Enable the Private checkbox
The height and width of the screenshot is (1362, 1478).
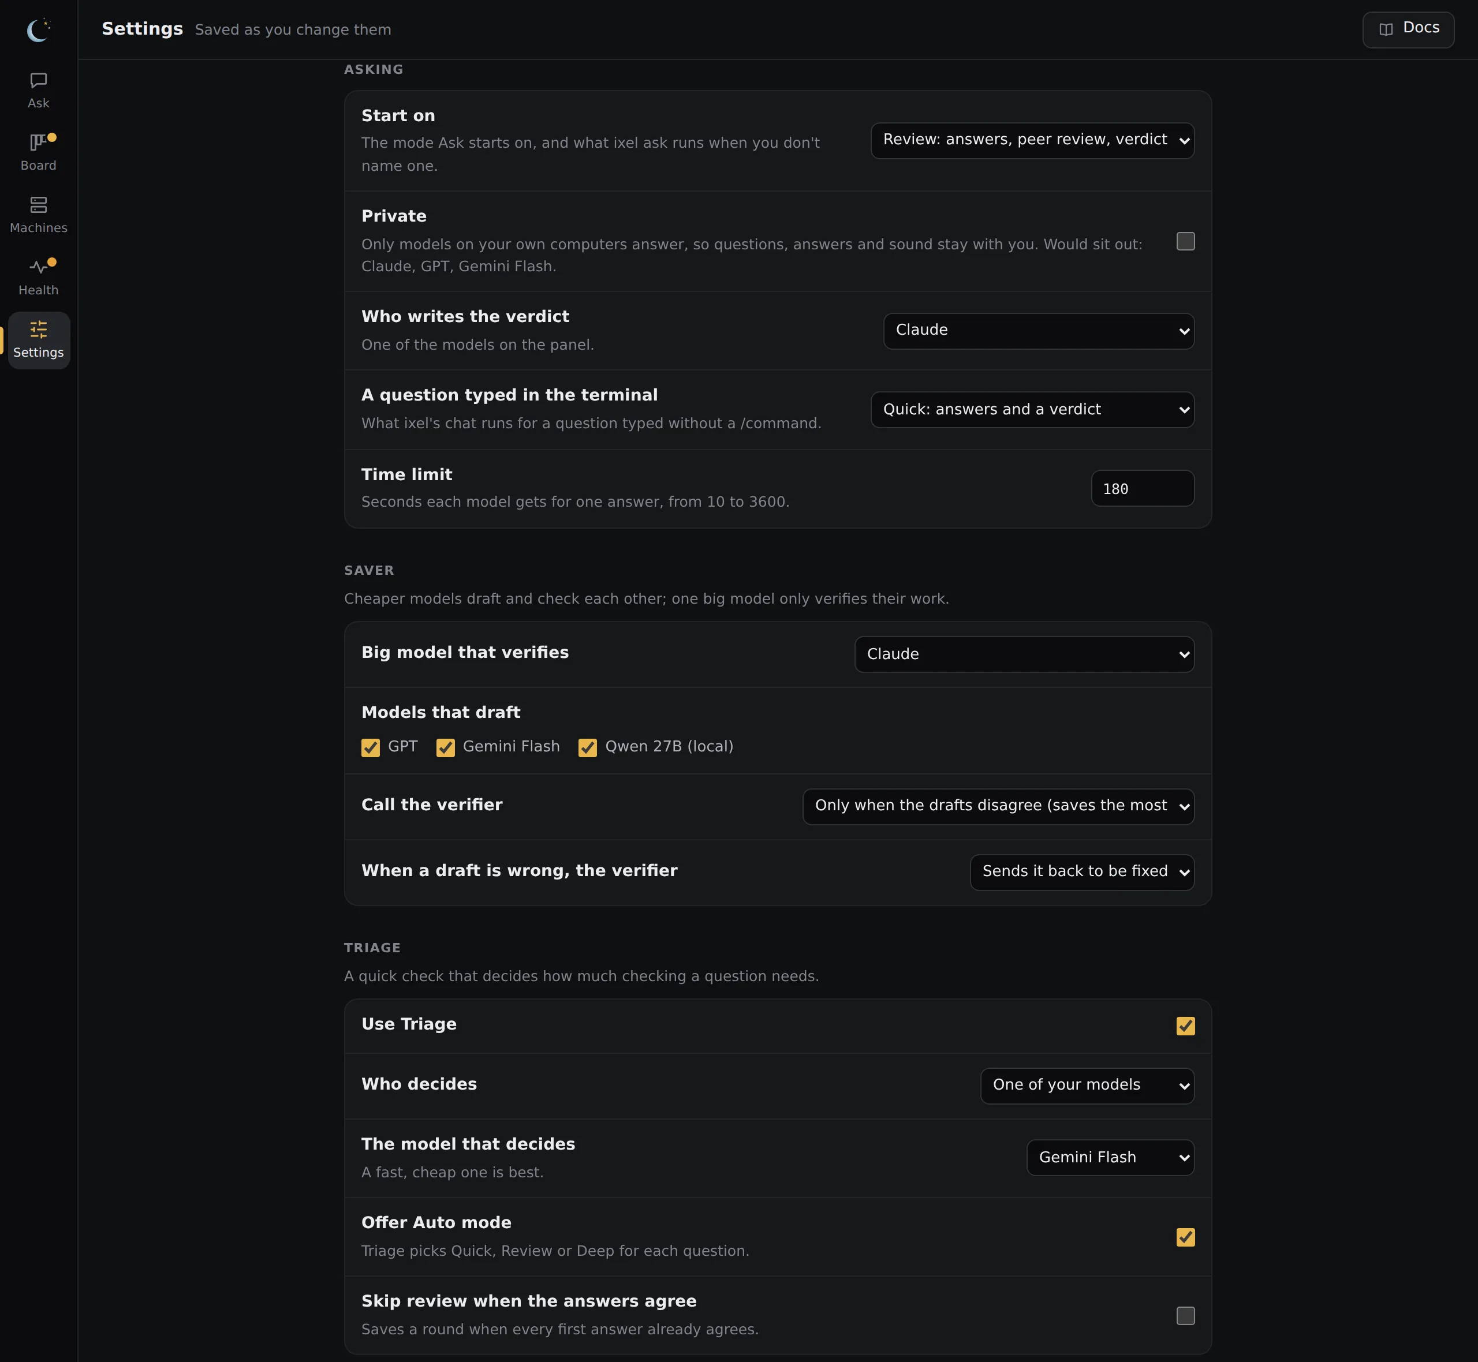coord(1185,242)
